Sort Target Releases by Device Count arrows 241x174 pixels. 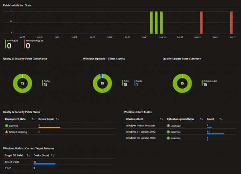[53, 156]
